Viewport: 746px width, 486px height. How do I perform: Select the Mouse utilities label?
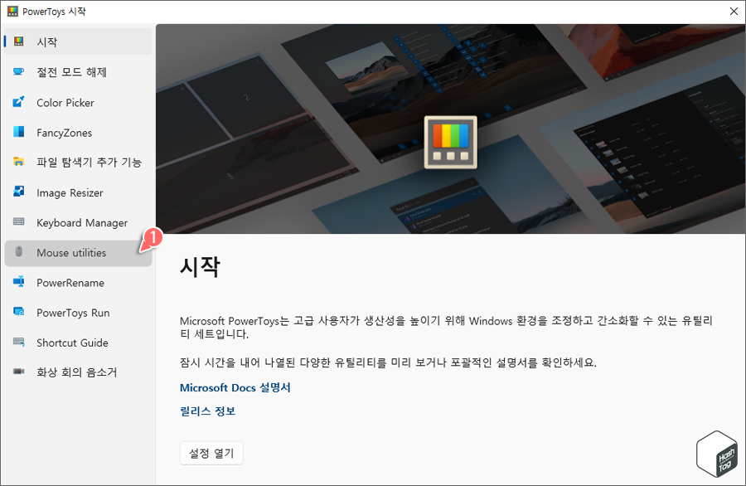(x=71, y=253)
